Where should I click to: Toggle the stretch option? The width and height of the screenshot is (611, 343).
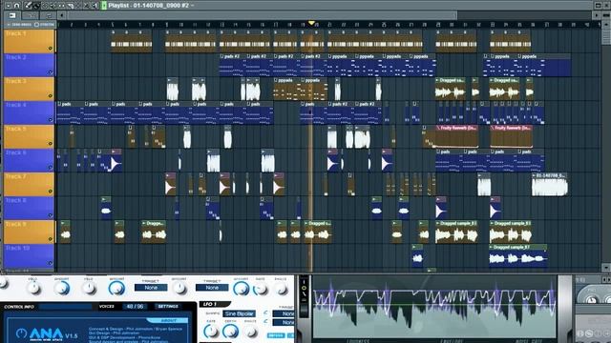[45, 25]
